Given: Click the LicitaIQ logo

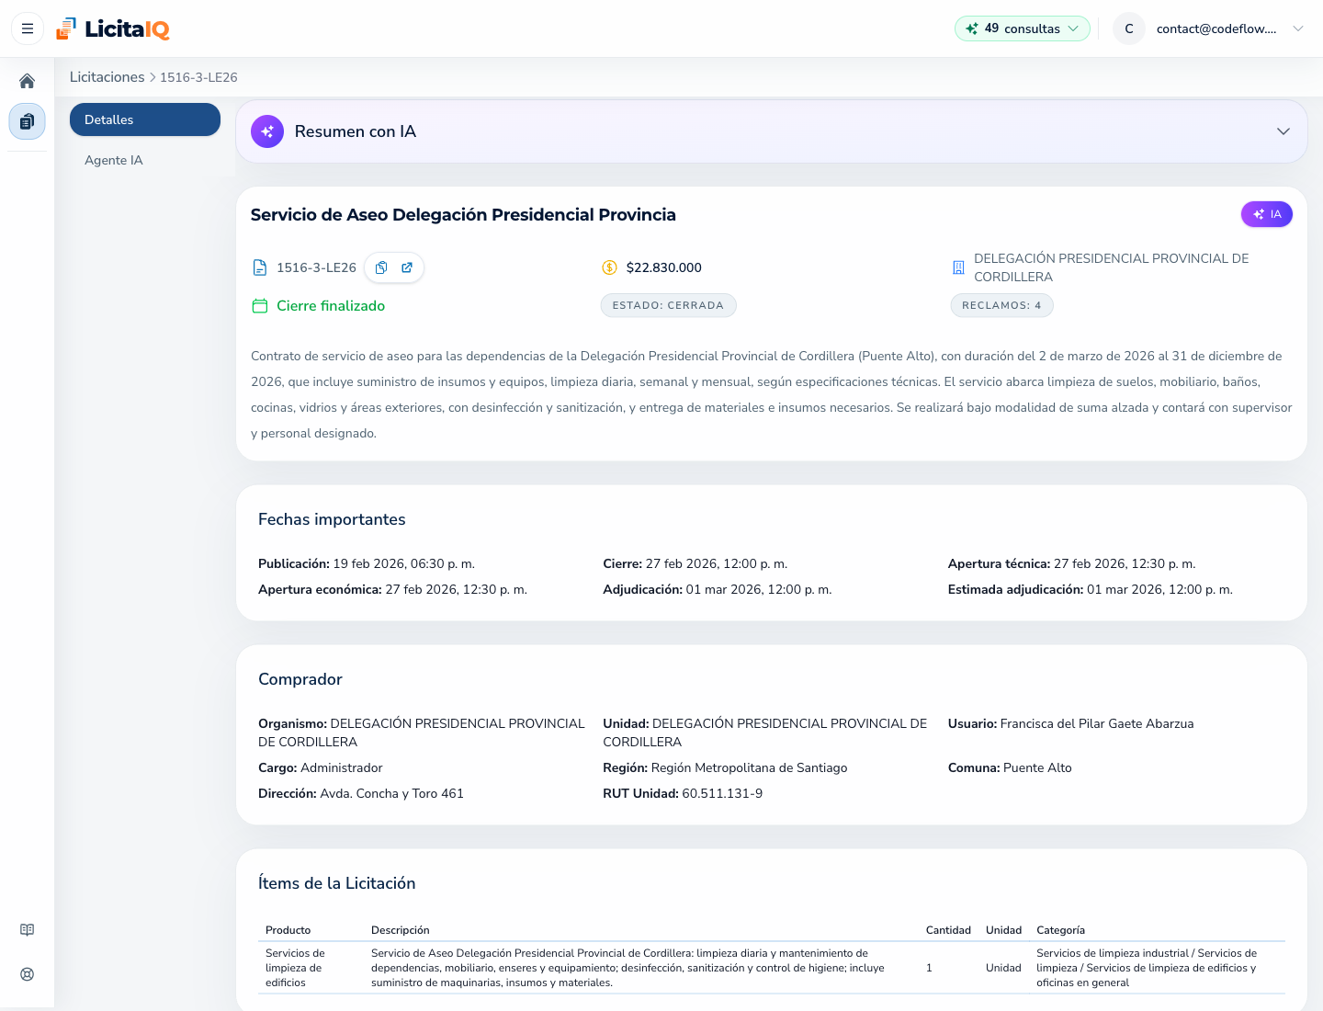Looking at the screenshot, I should 113,28.
